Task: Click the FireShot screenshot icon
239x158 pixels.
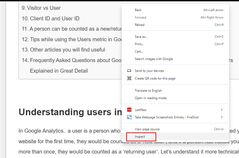Action: tap(129, 117)
